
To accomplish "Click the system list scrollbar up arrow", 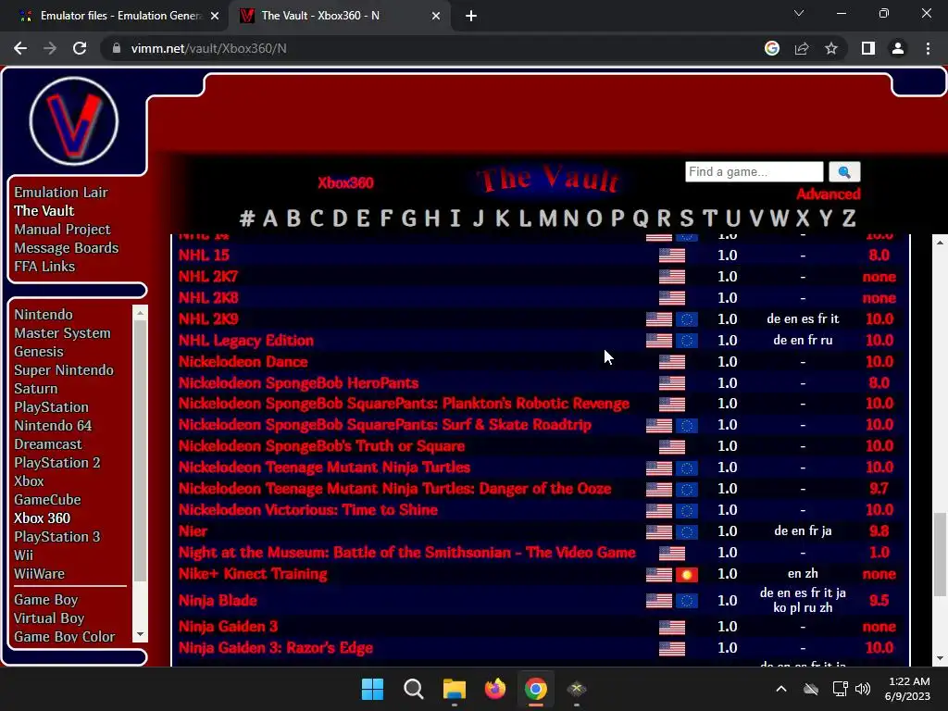I will tap(141, 313).
